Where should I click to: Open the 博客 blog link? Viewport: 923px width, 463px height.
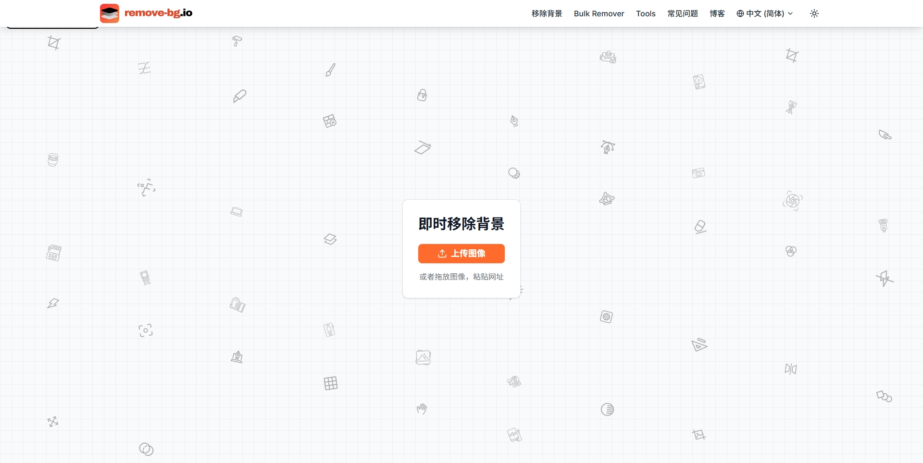pos(717,13)
